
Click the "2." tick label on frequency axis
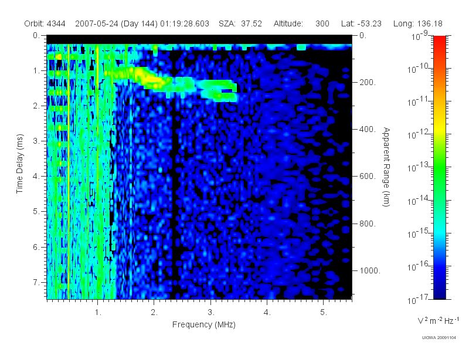(154, 313)
